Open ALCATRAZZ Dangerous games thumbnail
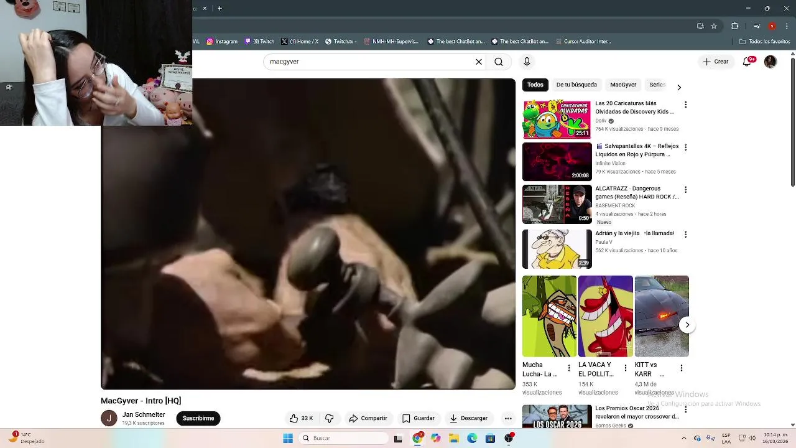Image resolution: width=796 pixels, height=448 pixels. [557, 204]
